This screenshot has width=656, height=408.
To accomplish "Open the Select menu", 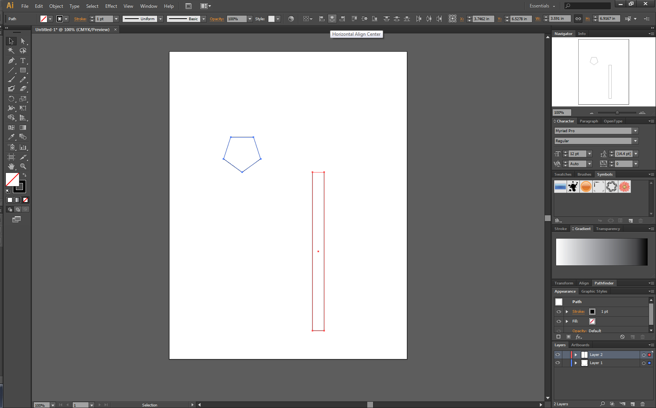I will point(92,6).
